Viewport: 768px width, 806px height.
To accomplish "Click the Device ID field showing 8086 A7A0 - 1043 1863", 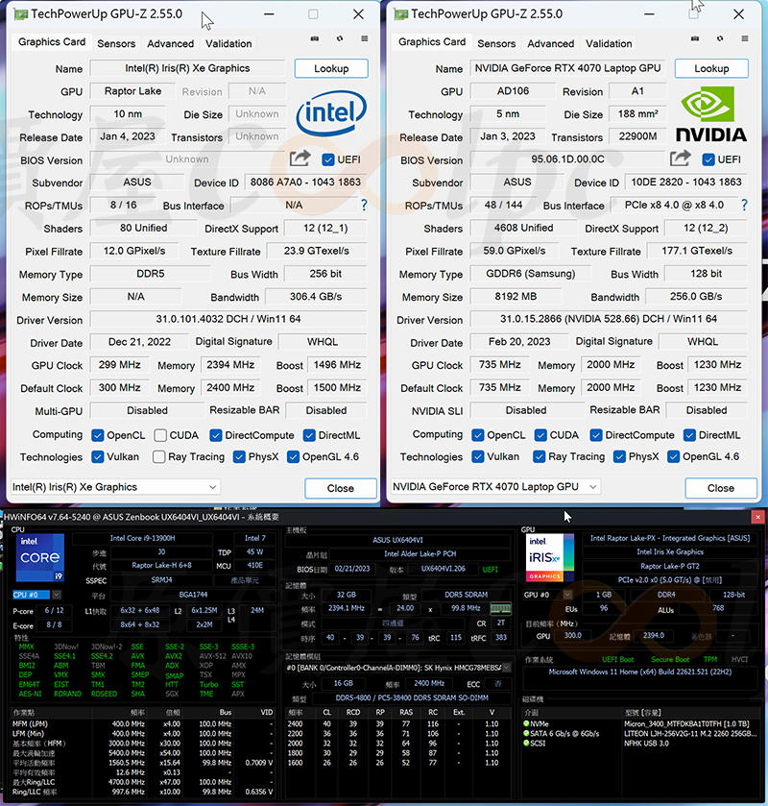I will 305,182.
